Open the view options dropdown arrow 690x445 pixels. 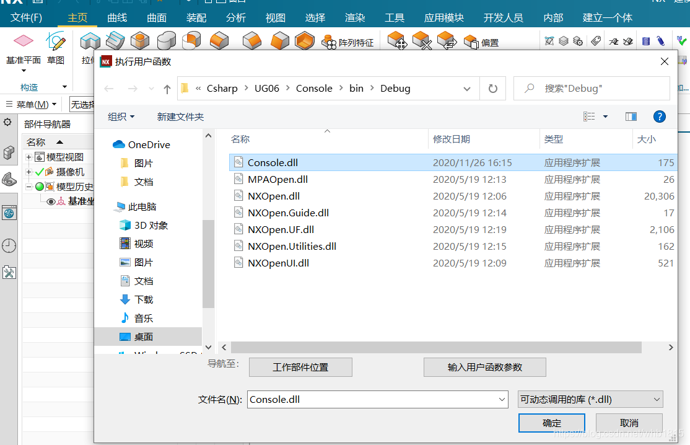pos(605,117)
